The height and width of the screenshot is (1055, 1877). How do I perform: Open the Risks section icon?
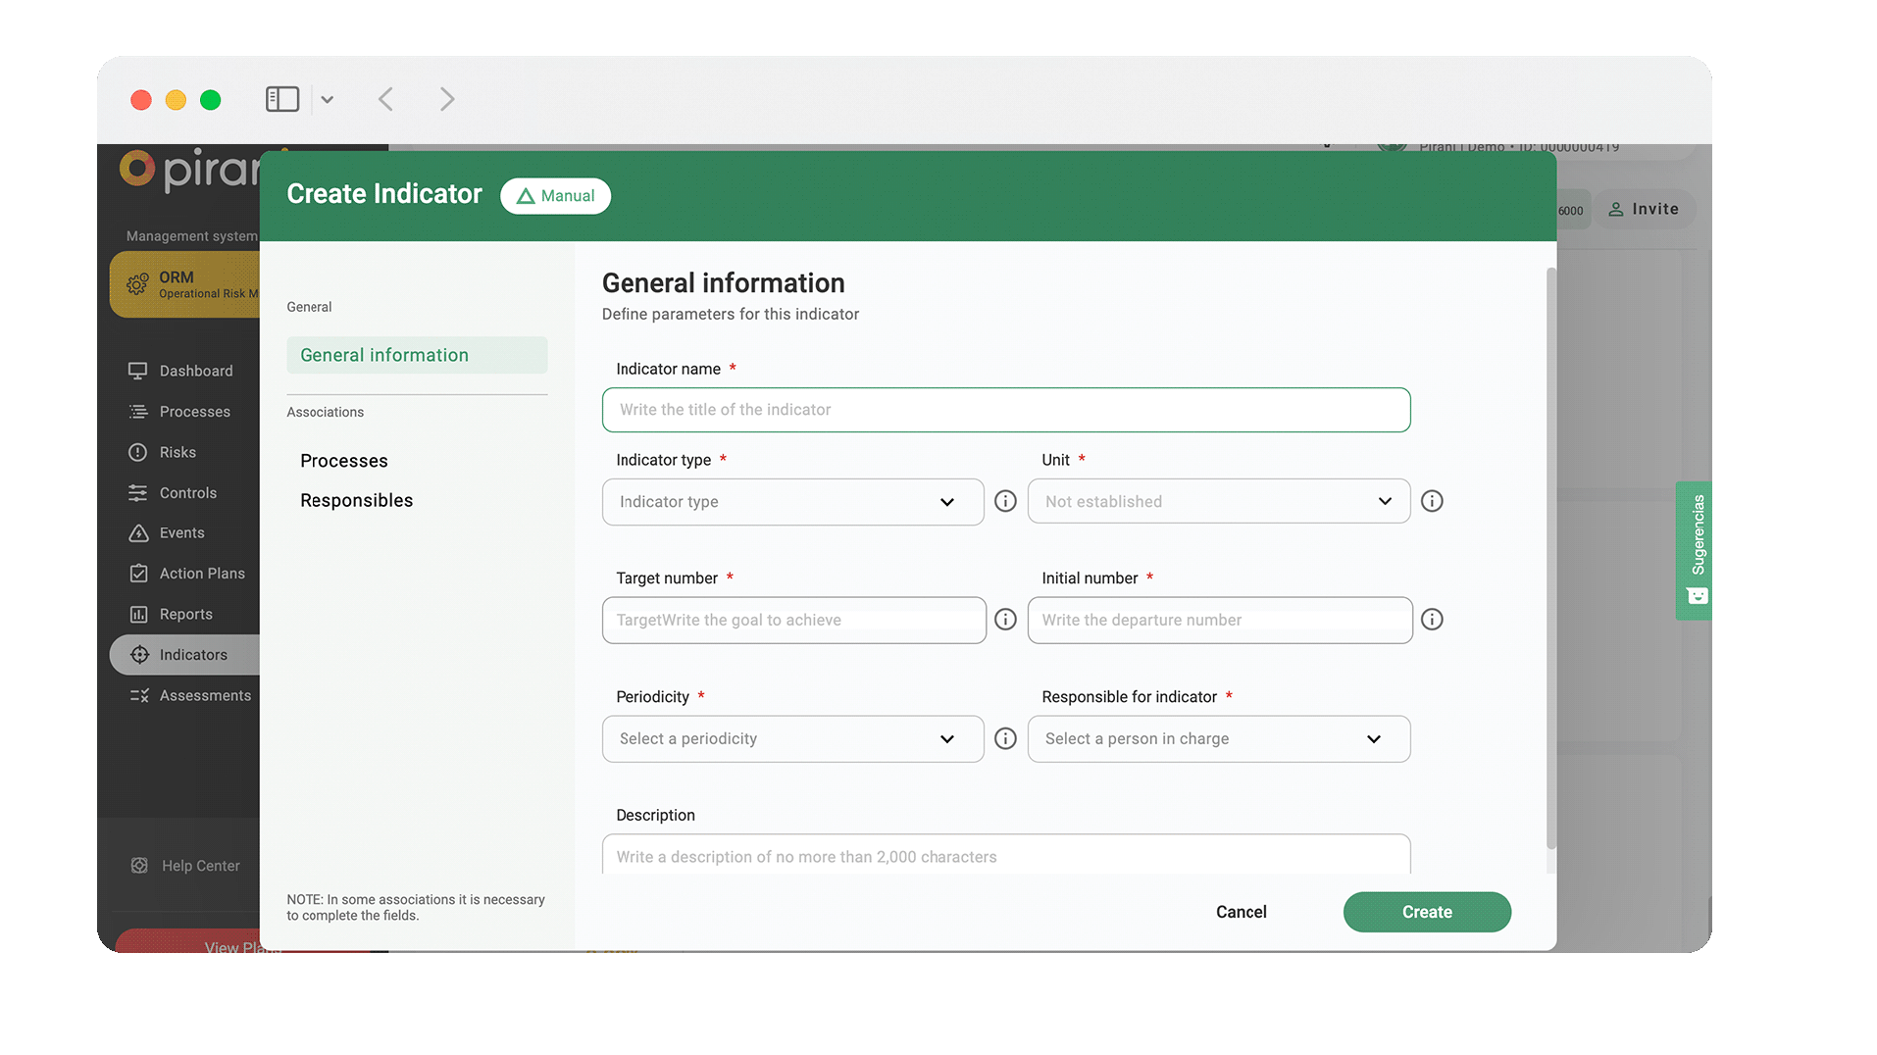(139, 452)
